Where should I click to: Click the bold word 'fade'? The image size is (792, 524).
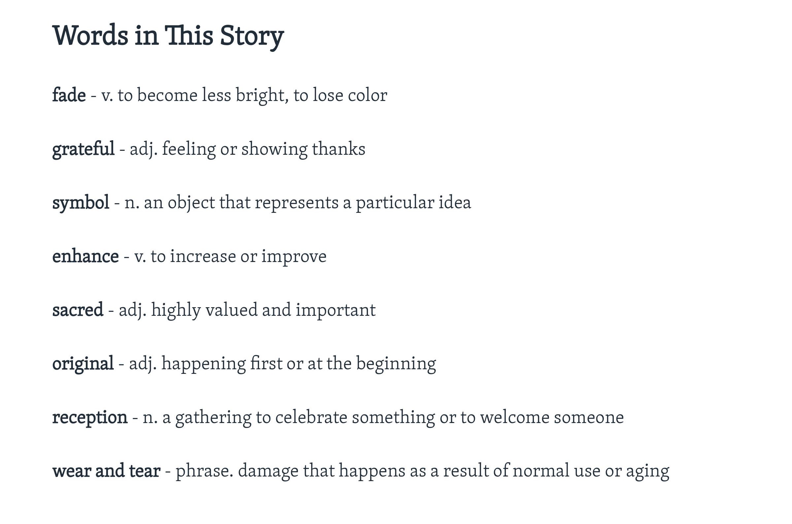coord(69,95)
